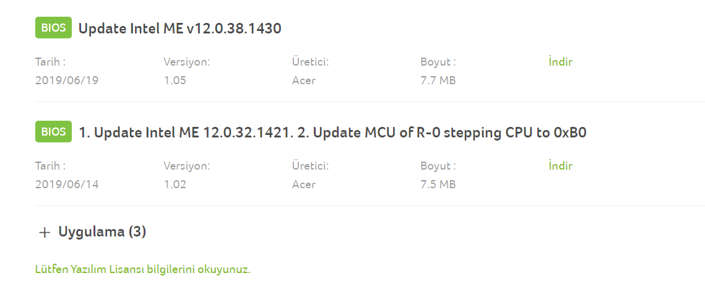Click the version number 1.05
The height and width of the screenshot is (286, 705).
pyautogui.click(x=175, y=80)
